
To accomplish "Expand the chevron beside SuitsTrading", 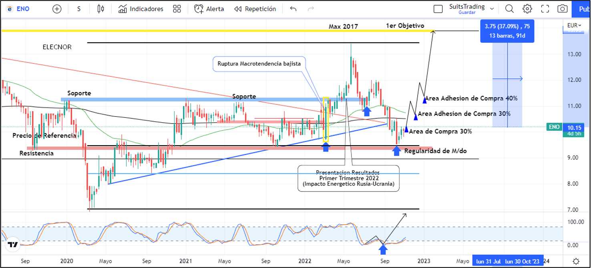I will click(x=492, y=9).
